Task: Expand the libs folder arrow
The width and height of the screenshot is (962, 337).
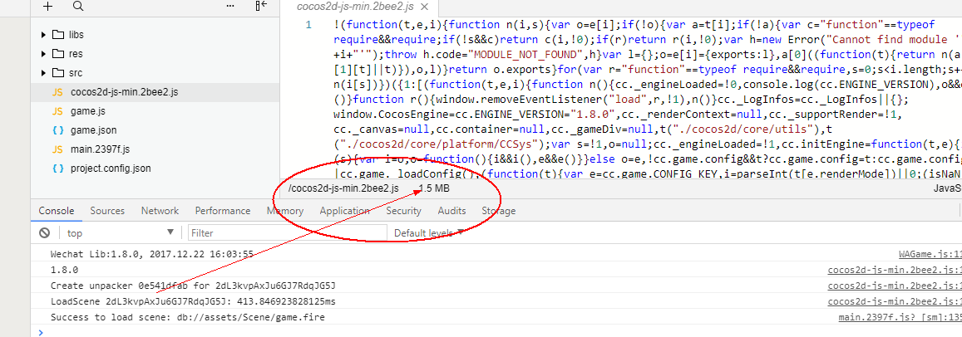Action: click(x=43, y=34)
